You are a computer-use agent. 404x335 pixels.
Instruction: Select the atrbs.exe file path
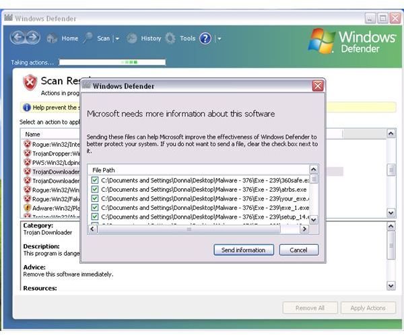pyautogui.click(x=204, y=190)
